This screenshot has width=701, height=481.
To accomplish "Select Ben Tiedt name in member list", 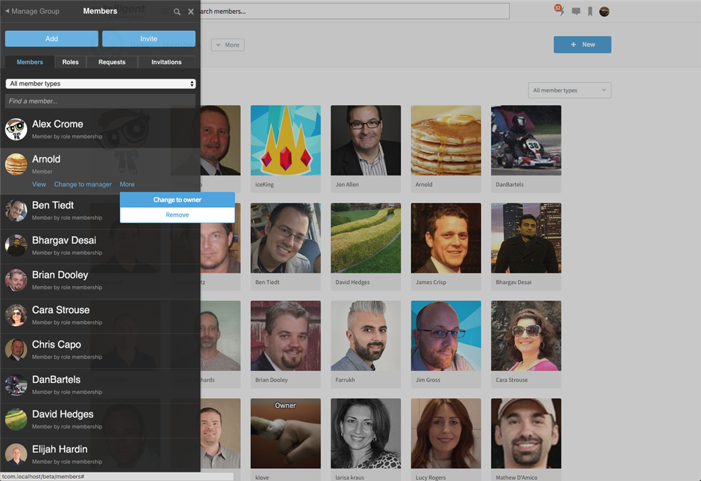I will [53, 205].
